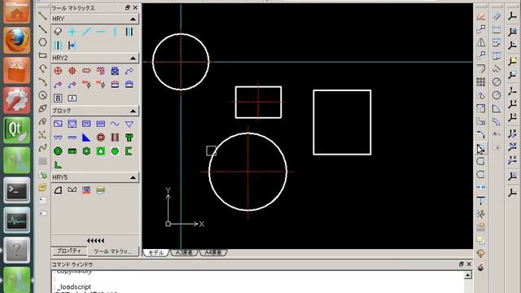Screen dimensions: 521x293
Task: Open the Terminal from the launcher
Action: point(16,190)
